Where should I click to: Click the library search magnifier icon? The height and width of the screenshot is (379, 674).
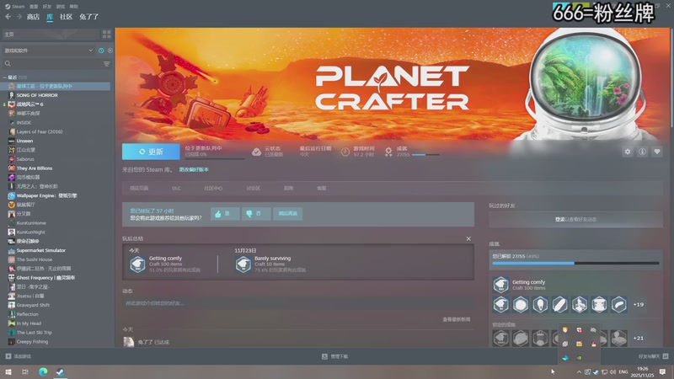(8, 64)
